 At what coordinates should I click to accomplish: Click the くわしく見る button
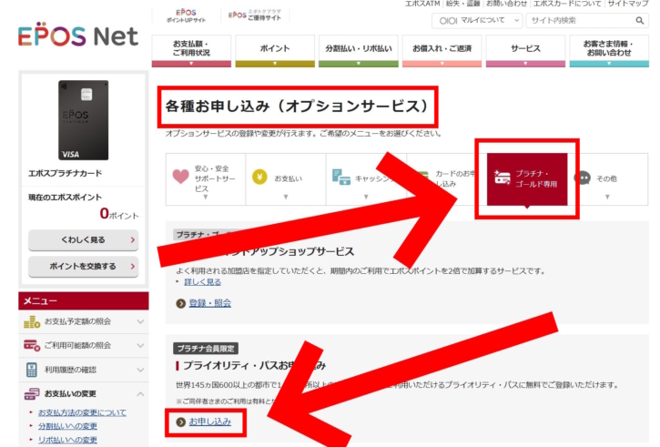point(83,240)
